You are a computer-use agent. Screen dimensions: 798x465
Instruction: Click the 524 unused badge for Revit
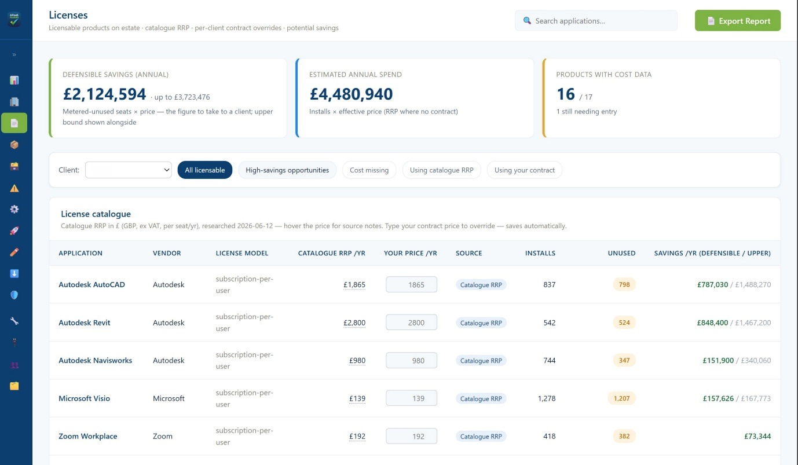pyautogui.click(x=624, y=323)
